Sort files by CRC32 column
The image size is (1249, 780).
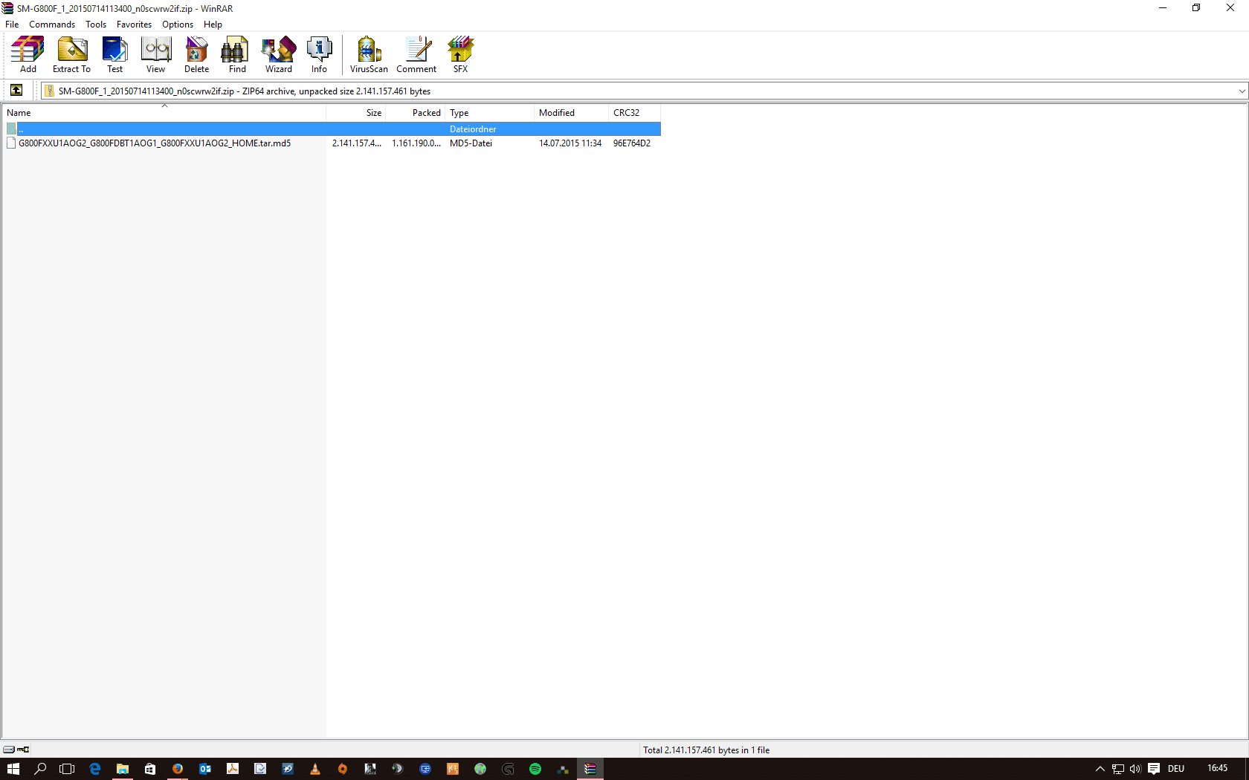coord(634,113)
